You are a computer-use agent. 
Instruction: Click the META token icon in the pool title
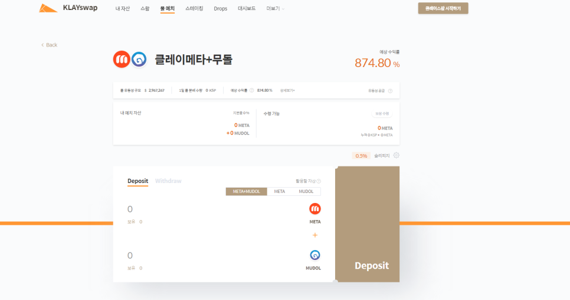[122, 59]
